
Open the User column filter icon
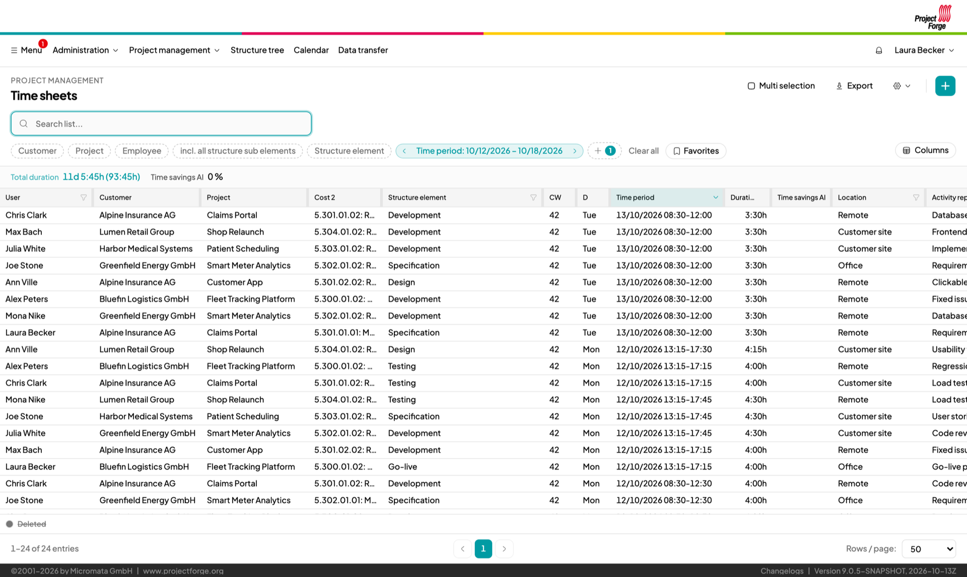pyautogui.click(x=84, y=198)
